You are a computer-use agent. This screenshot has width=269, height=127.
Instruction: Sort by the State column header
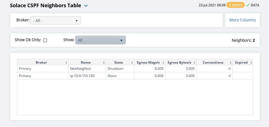pos(118,63)
